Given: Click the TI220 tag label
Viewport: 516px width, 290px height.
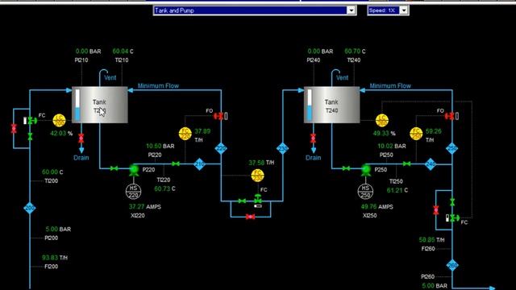Looking at the screenshot, I should (164, 180).
